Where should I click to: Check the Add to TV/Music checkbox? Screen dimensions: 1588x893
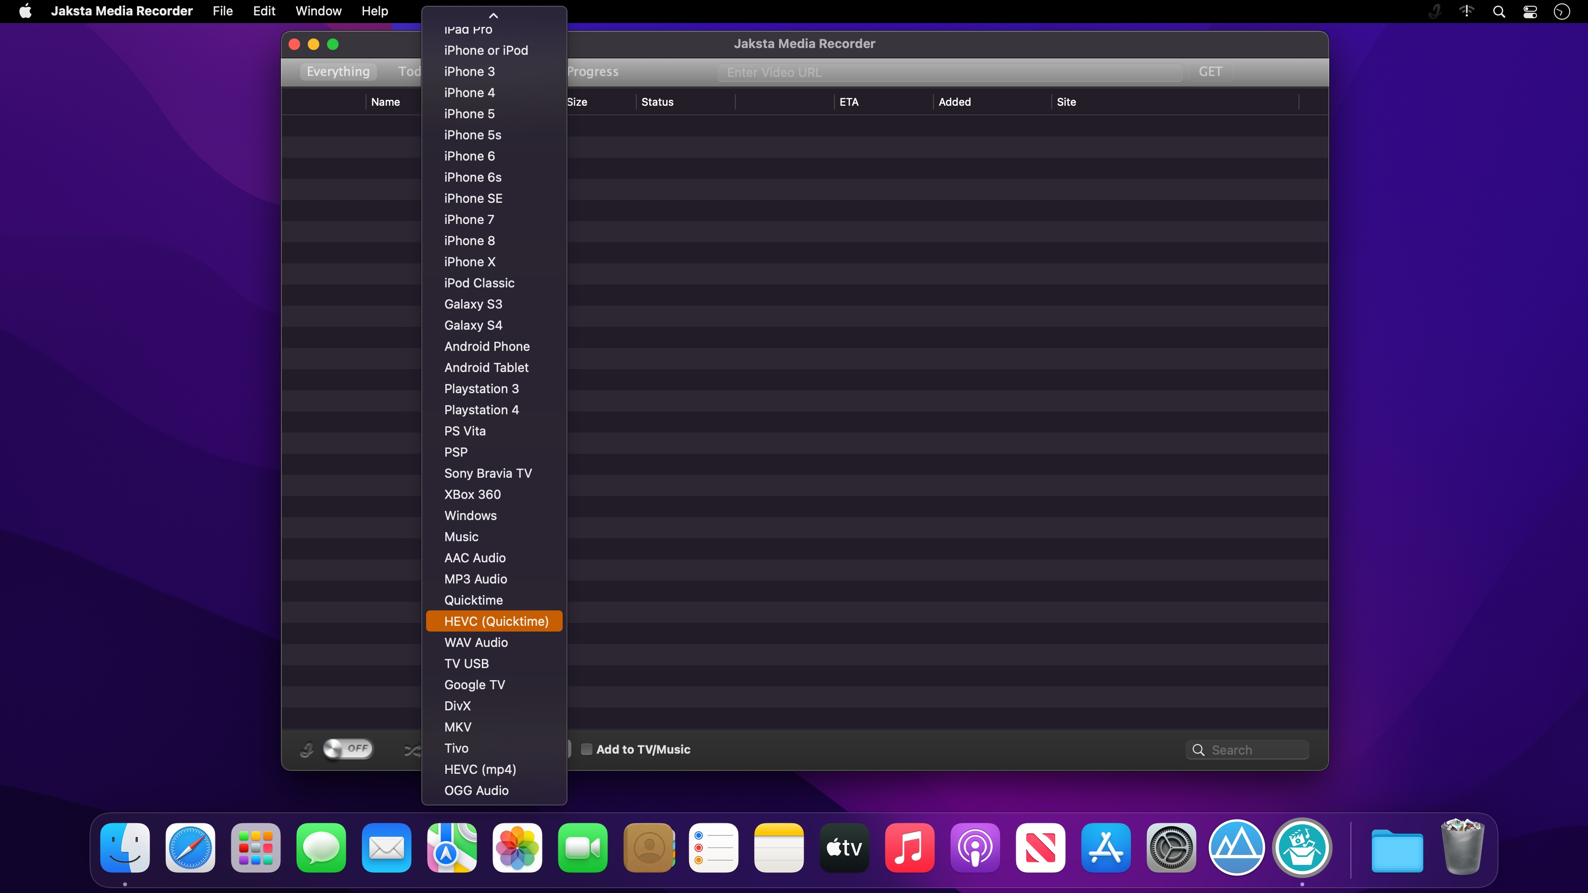point(587,749)
